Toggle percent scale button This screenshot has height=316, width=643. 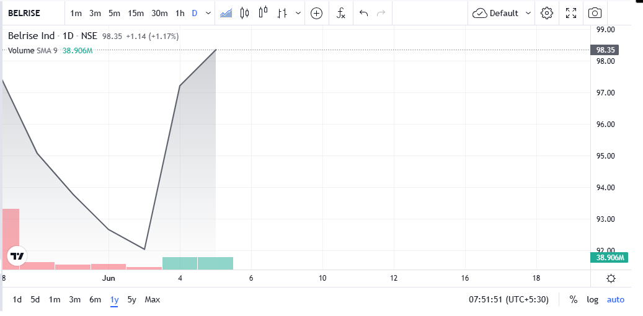[574, 300]
